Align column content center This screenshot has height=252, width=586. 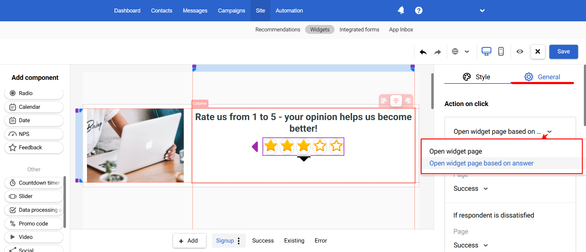[396, 101]
